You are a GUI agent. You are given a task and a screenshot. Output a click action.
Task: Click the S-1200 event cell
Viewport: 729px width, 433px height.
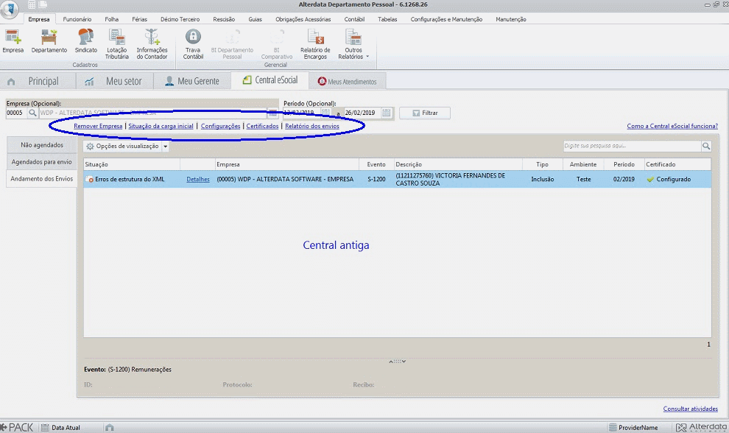(376, 179)
